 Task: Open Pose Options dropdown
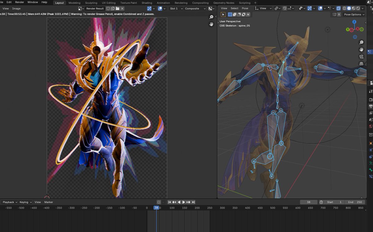(x=354, y=14)
